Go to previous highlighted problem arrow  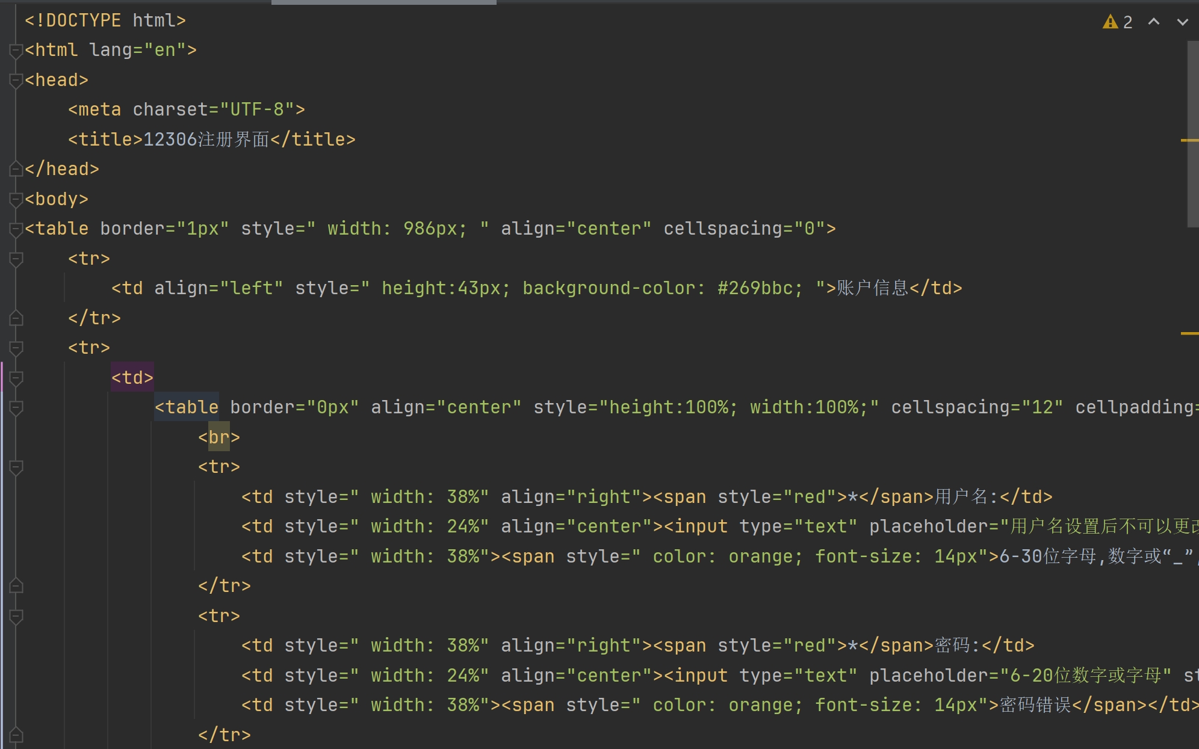pos(1154,22)
